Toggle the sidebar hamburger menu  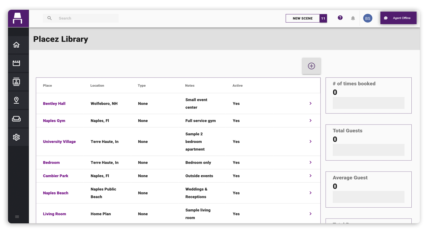17,217
